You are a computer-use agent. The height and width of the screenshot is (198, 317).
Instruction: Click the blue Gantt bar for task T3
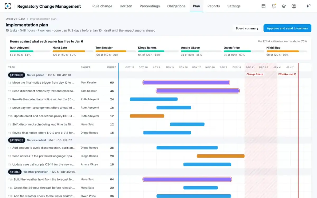coord(154,99)
